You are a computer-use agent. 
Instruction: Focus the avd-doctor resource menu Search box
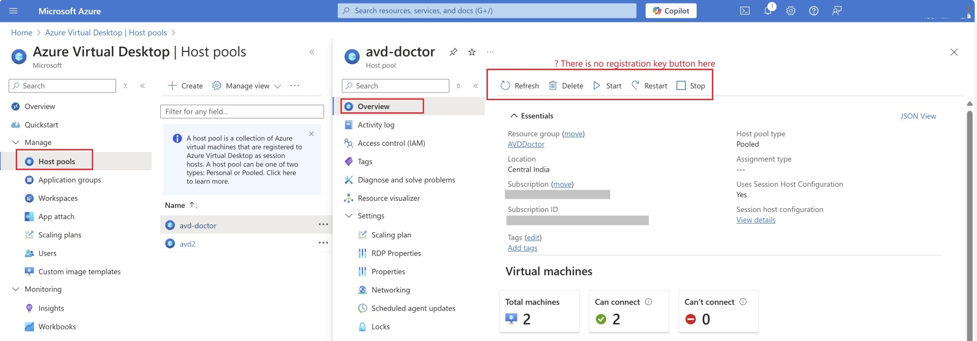pyautogui.click(x=395, y=86)
